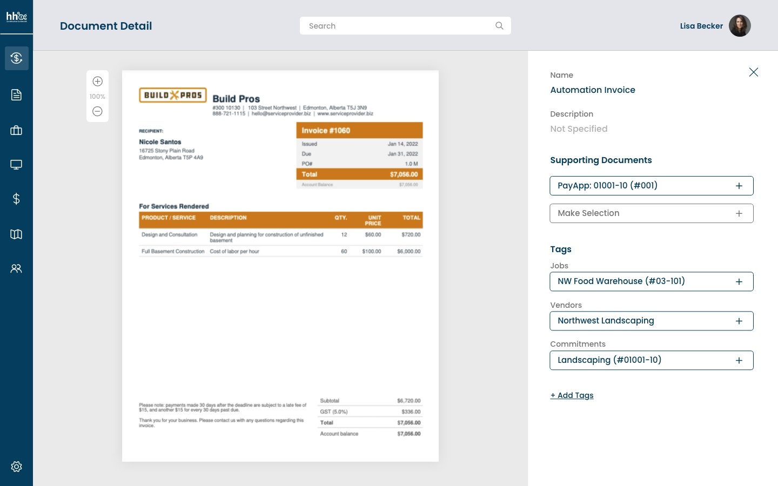
Task: Expand the NW Food Warehouse job tag
Action: [739, 281]
